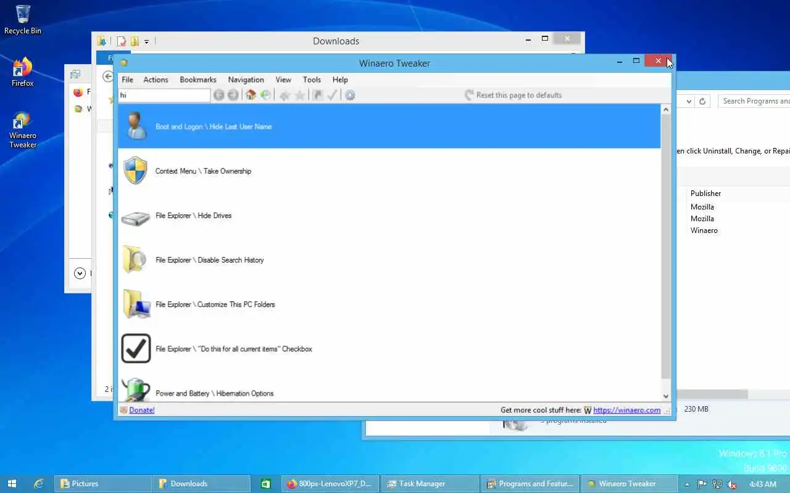
Task: Click the Winaero Tweaker title bar app icon
Action: coord(123,63)
